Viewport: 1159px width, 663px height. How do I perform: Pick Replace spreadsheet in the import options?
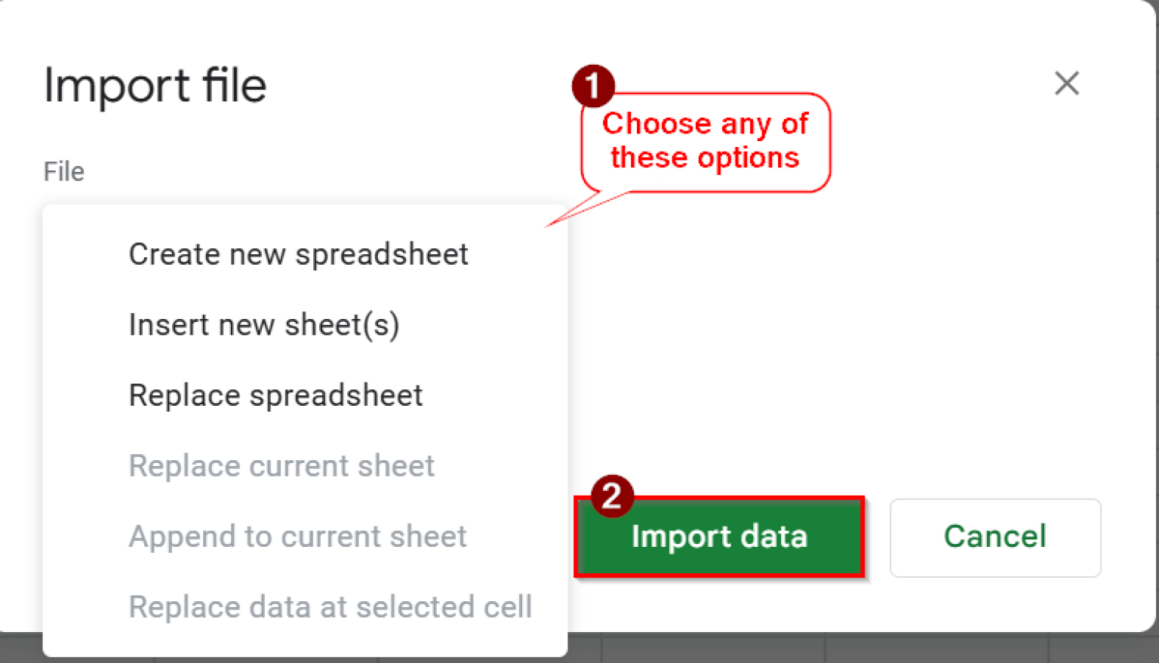point(276,395)
